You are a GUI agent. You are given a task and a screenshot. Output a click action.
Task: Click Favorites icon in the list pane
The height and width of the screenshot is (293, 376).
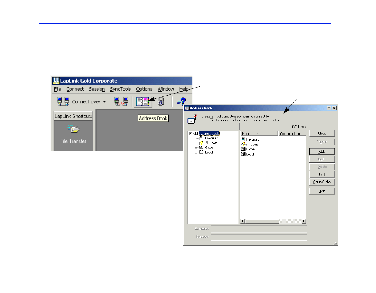click(x=243, y=139)
